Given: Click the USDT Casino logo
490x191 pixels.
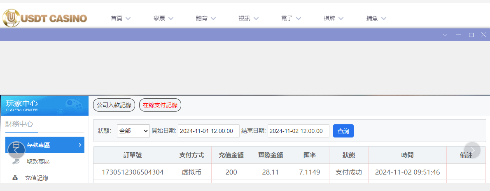Looking at the screenshot, I should (45, 18).
